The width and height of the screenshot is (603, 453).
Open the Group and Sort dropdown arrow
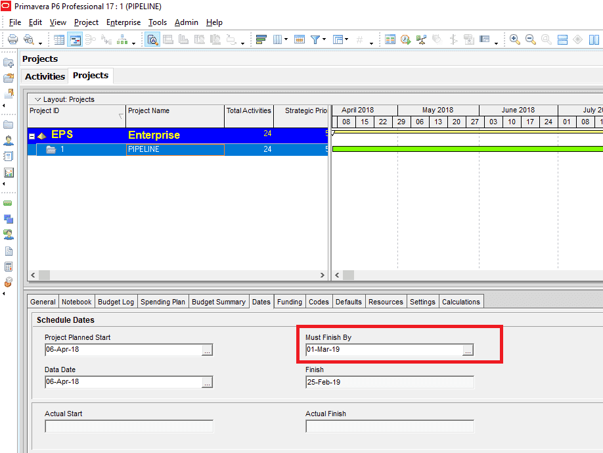[346, 39]
